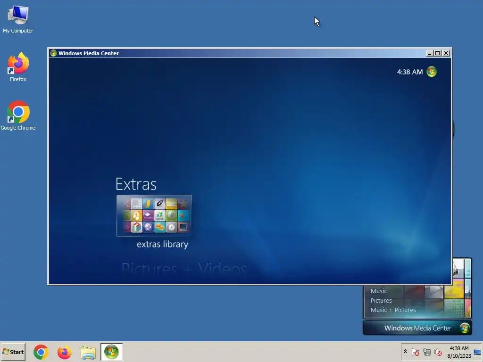Minimize the Windows Media Center window

(430, 53)
